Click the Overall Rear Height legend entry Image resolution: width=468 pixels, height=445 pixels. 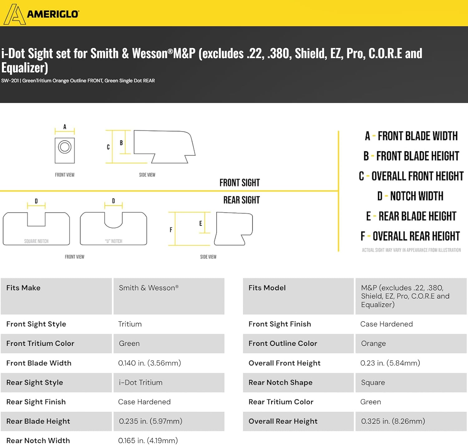[410, 236]
